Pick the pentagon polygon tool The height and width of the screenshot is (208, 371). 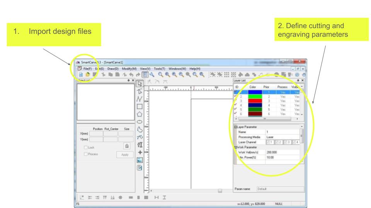point(141,114)
